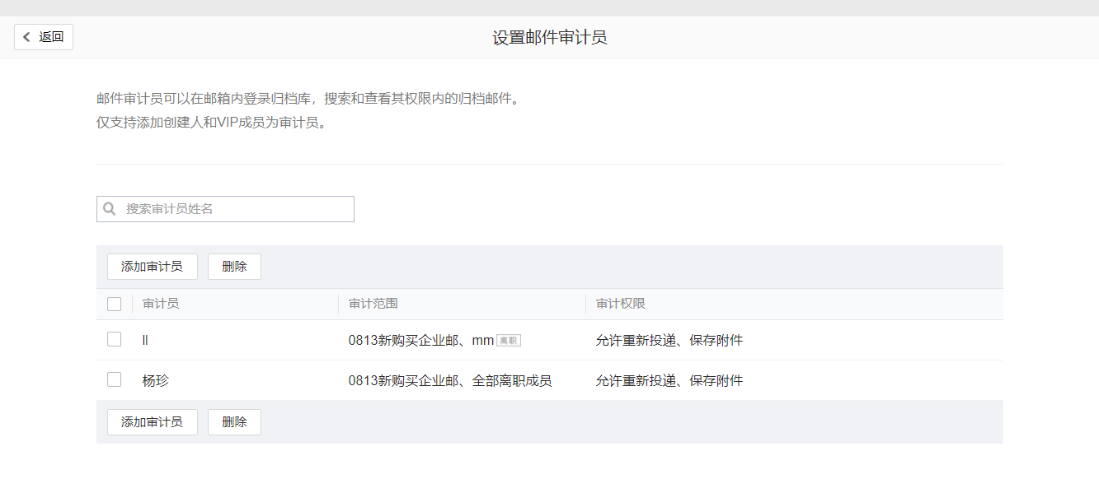Screen dimensions: 1099x479
Task: Select the scope text 0813新购买企业邮、全部离职成员
Action: [x=450, y=380]
